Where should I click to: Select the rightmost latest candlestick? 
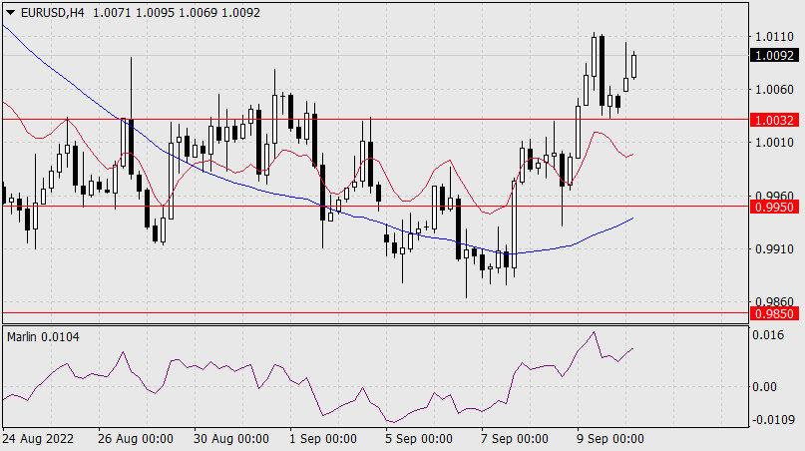pyautogui.click(x=634, y=65)
